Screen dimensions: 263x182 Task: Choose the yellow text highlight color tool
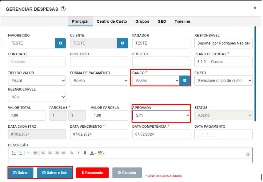(x=101, y=153)
